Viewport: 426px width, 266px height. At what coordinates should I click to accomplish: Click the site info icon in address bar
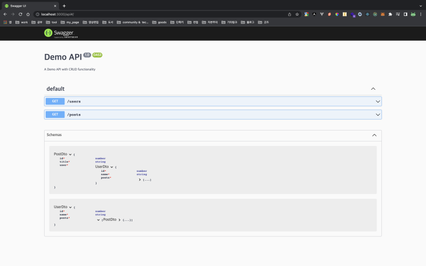pos(37,14)
